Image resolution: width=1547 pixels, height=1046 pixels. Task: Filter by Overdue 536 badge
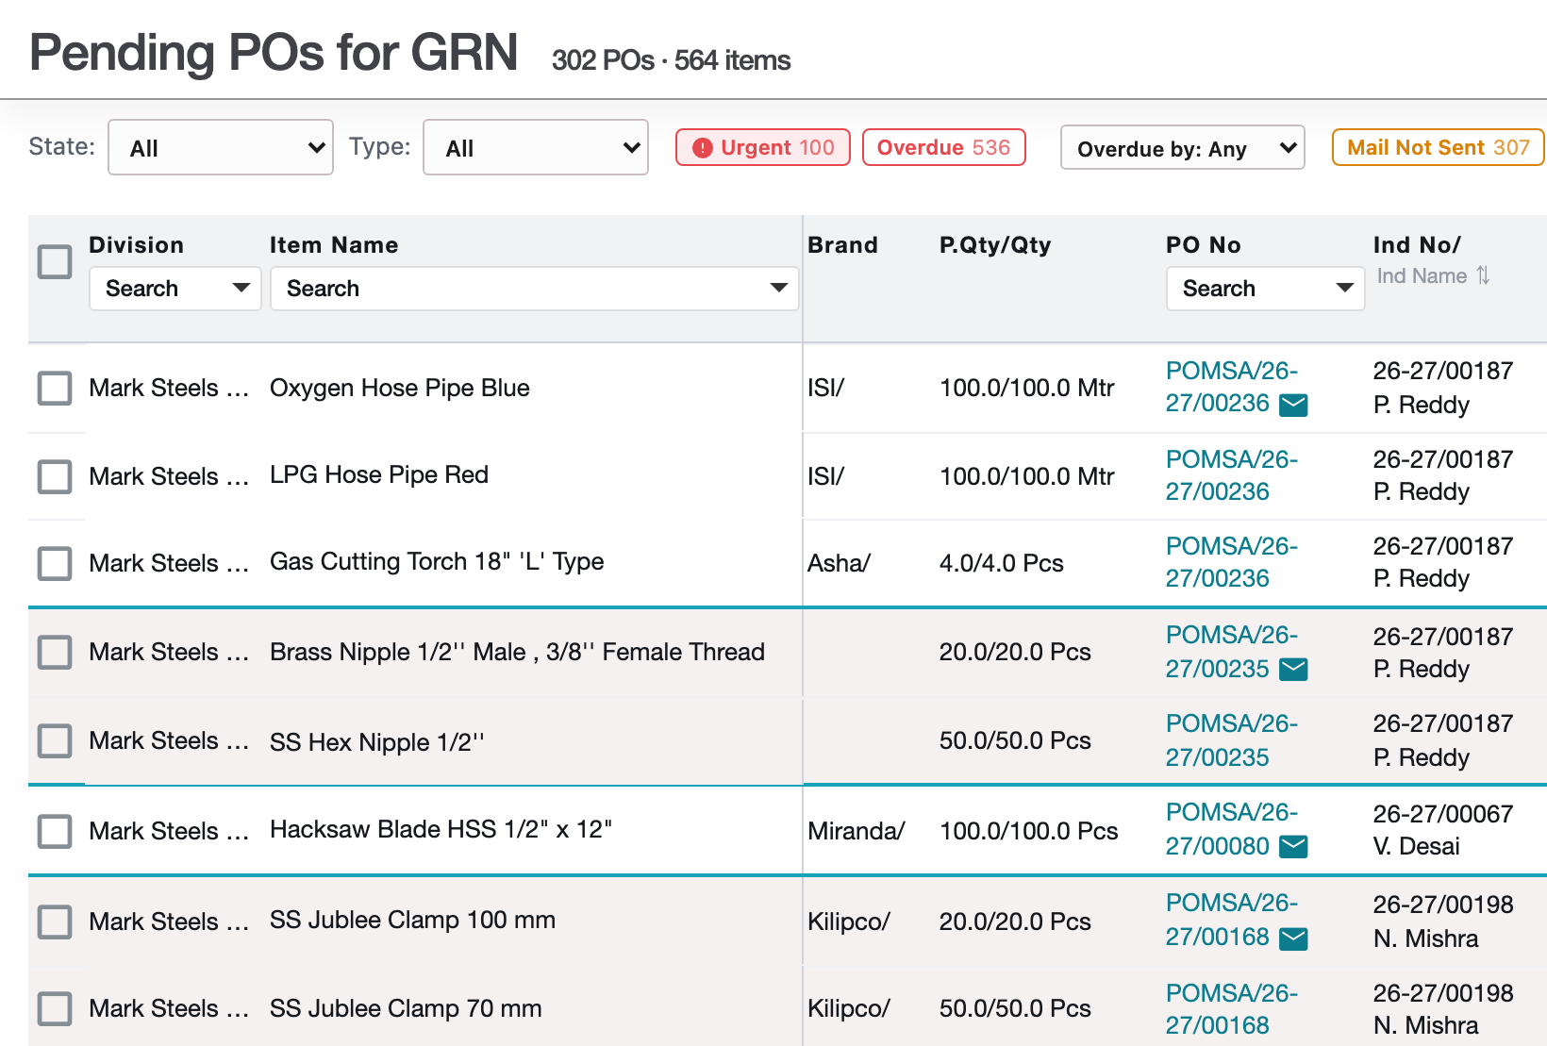[944, 147]
